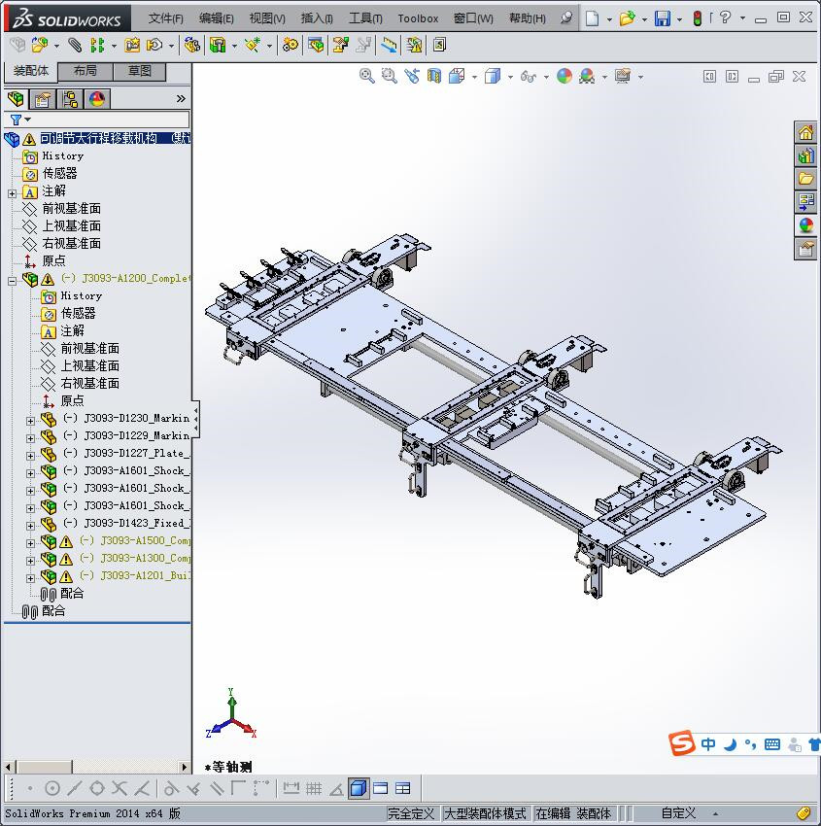Click the Custom Properties icon in the task pane
Viewport: 821px width, 826px height.
pos(805,249)
